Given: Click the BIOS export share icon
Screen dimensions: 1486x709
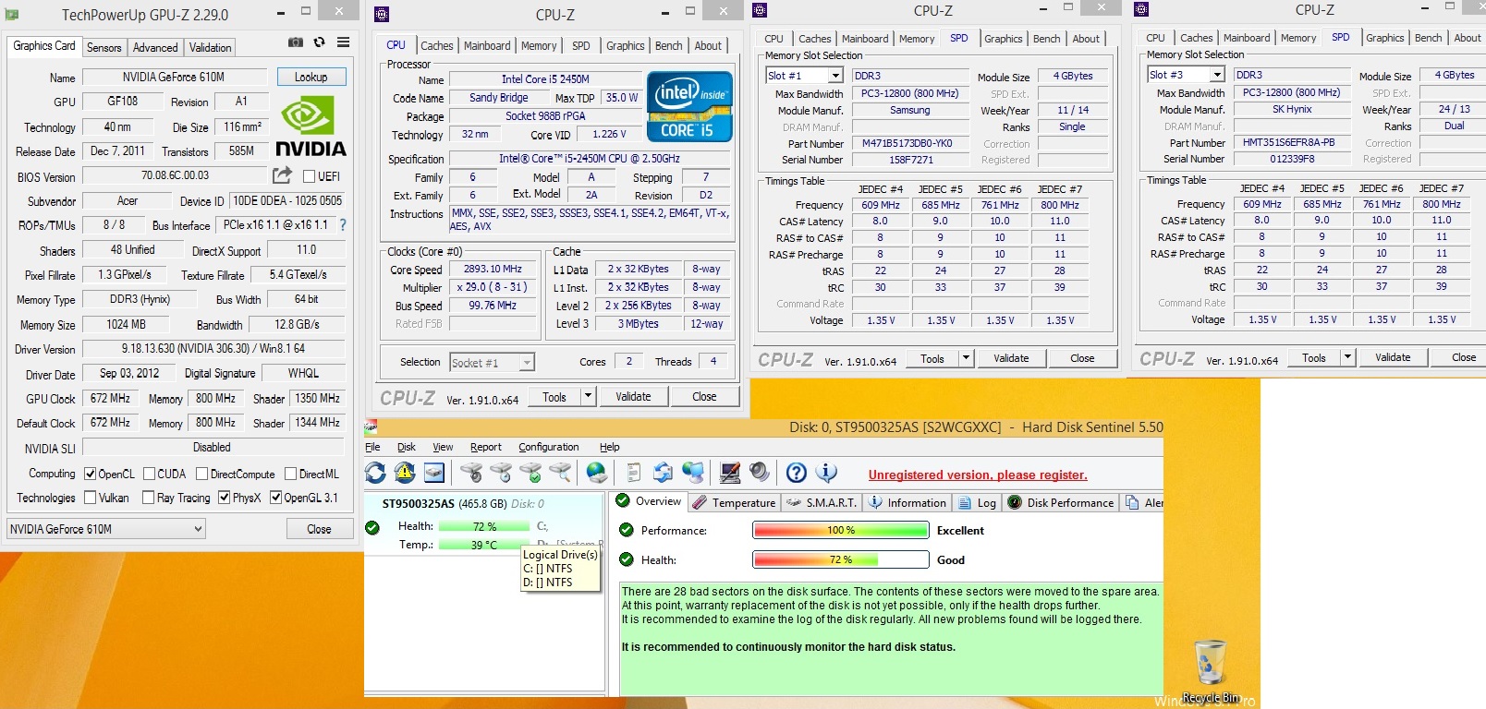Looking at the screenshot, I should pos(282,175).
